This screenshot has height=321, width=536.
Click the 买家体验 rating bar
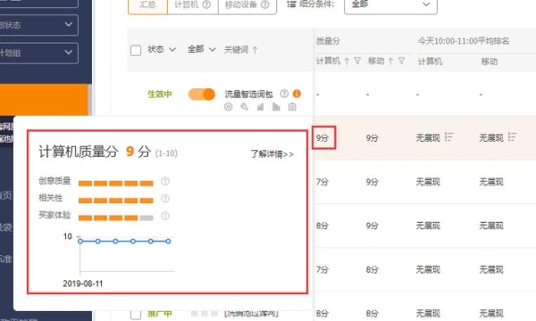[116, 218]
